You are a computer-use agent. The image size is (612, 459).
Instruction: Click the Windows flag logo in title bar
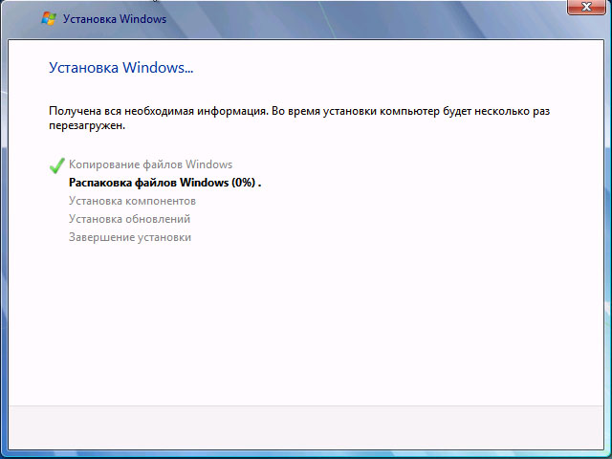coord(49,19)
